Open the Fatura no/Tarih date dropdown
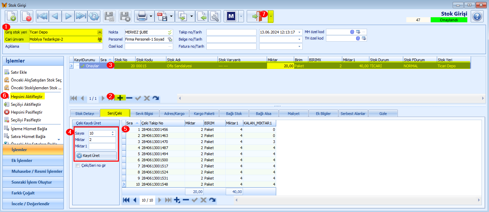 (300, 46)
